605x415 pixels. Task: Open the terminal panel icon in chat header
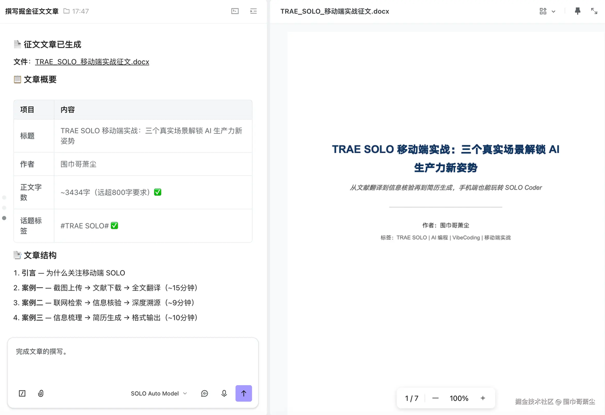[x=235, y=11]
